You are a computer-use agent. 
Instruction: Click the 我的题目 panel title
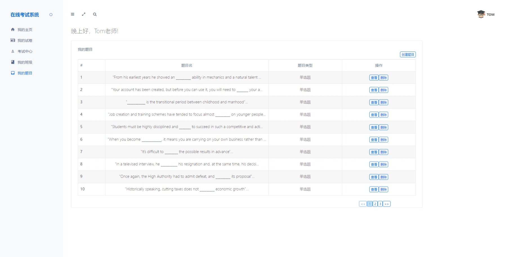click(85, 49)
